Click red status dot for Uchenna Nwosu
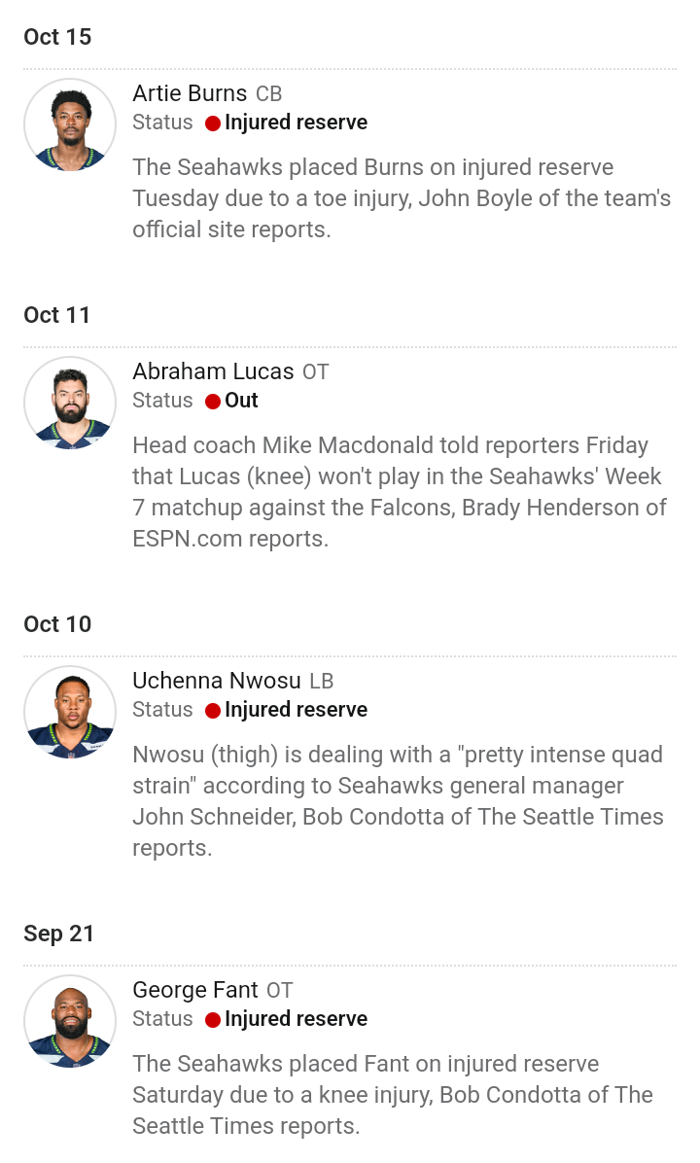This screenshot has width=700, height=1163. [x=213, y=711]
